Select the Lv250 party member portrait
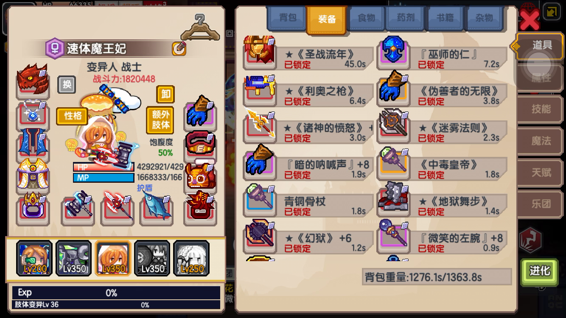This screenshot has width=566, height=318. [x=191, y=258]
